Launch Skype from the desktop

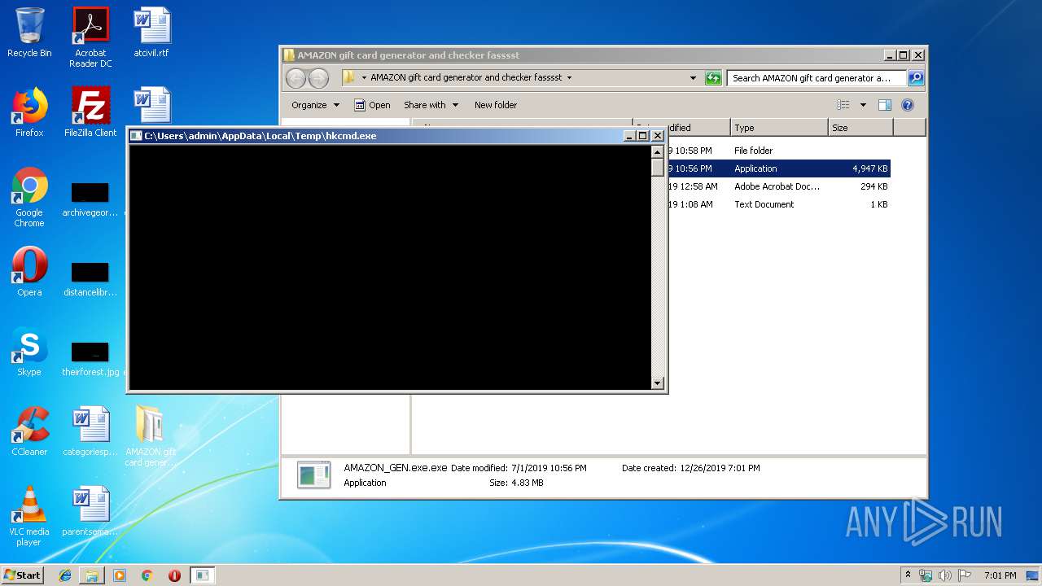(x=29, y=352)
